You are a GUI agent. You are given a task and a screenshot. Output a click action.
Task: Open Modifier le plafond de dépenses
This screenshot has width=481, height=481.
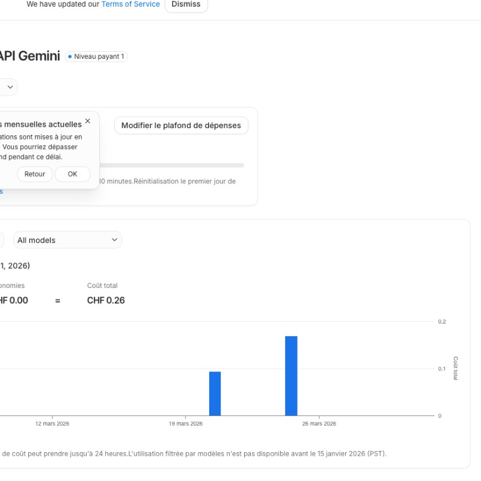(181, 126)
